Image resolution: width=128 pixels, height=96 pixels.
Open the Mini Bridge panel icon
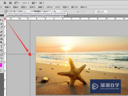coord(10,3)
